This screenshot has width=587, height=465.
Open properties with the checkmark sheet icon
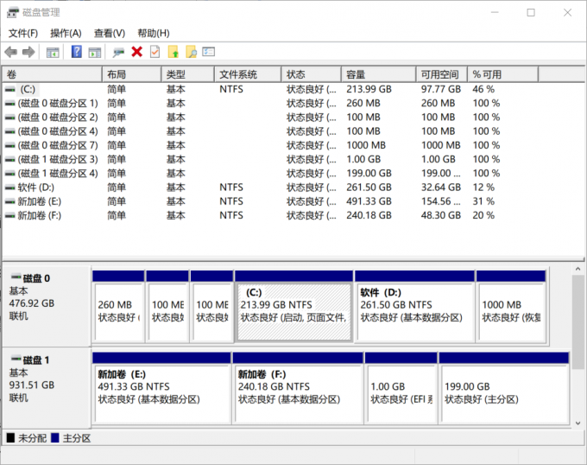pyautogui.click(x=155, y=52)
